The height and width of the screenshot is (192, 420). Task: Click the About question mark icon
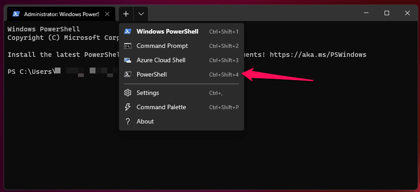(128, 121)
